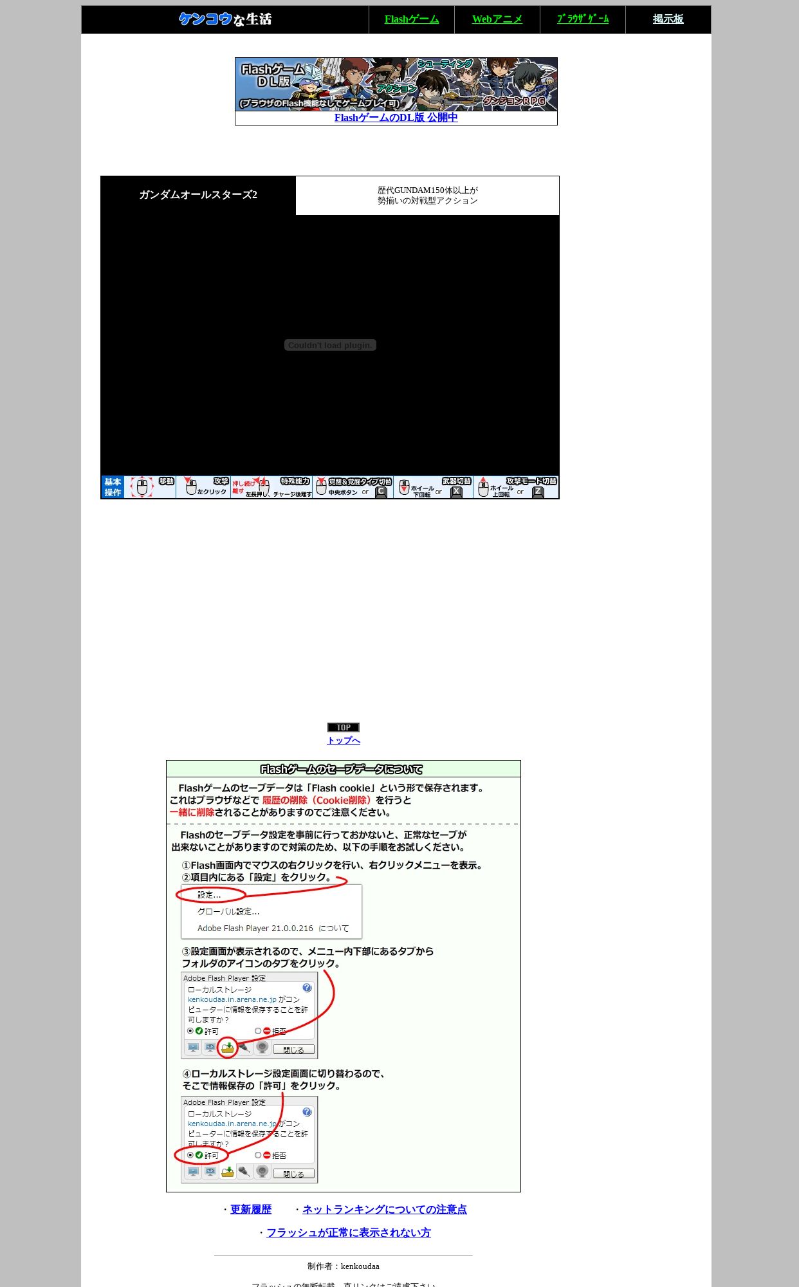Click the 覚醒&覚醒タイプ切替 middle-button mouse icon
This screenshot has width=799, height=1287.
pyautogui.click(x=322, y=487)
